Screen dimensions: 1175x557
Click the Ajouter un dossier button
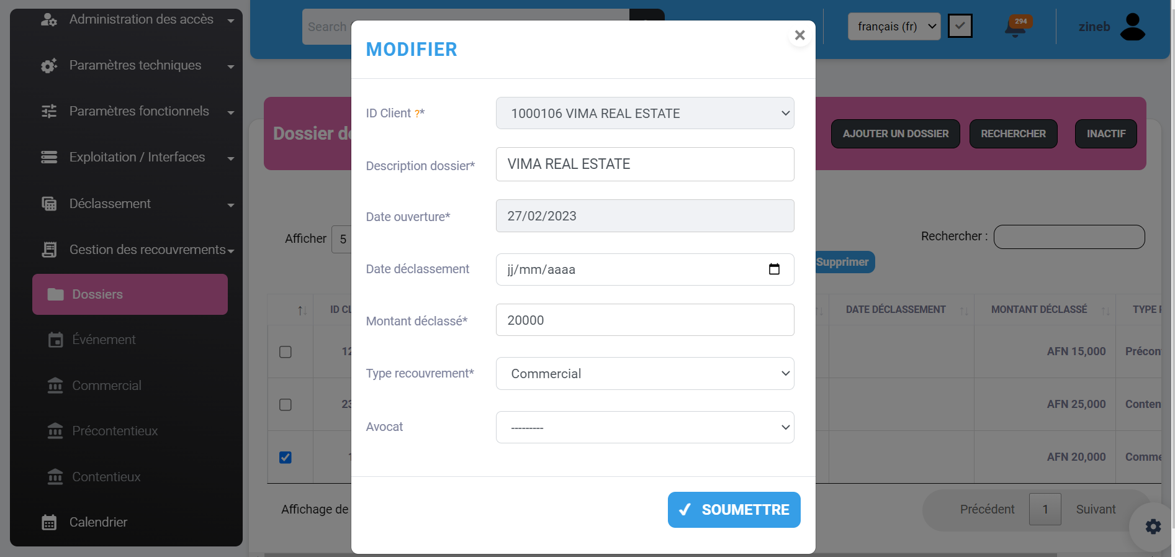pos(895,134)
